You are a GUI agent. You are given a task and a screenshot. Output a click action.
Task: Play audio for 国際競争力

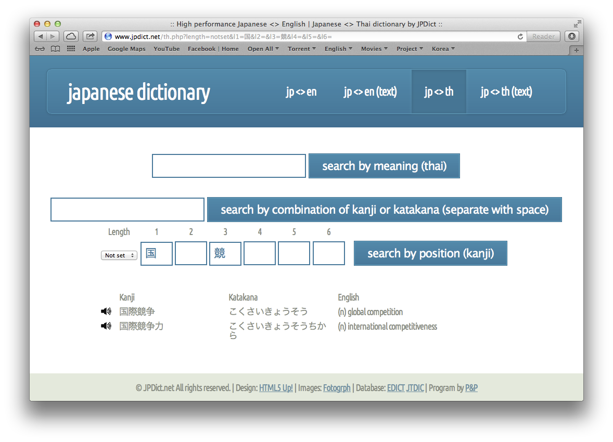[x=106, y=326]
